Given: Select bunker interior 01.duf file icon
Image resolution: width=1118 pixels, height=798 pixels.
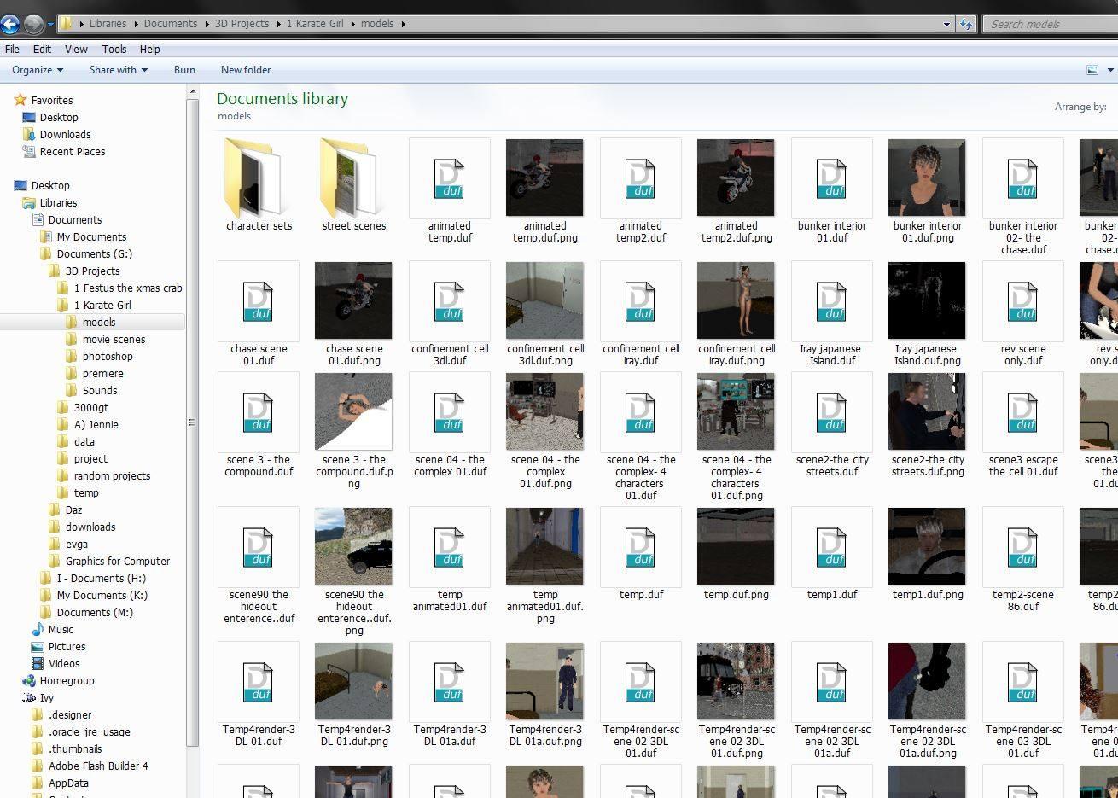Looking at the screenshot, I should click(832, 178).
